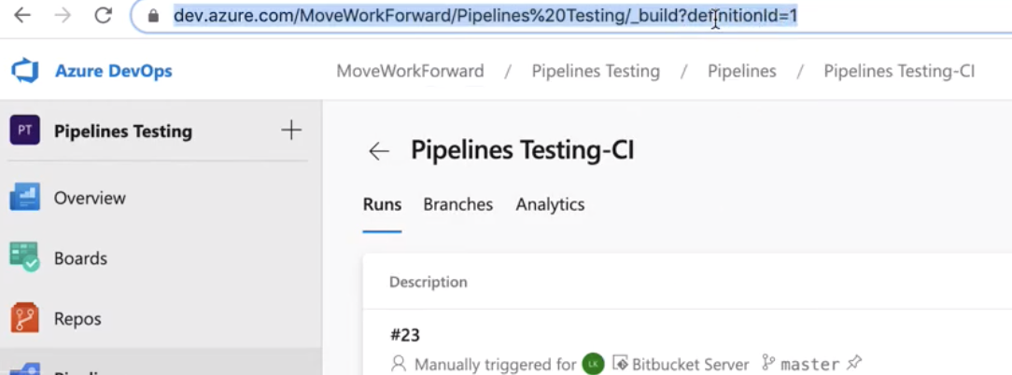Go back using the arrow beside Pipelines Testing-CI

click(379, 152)
